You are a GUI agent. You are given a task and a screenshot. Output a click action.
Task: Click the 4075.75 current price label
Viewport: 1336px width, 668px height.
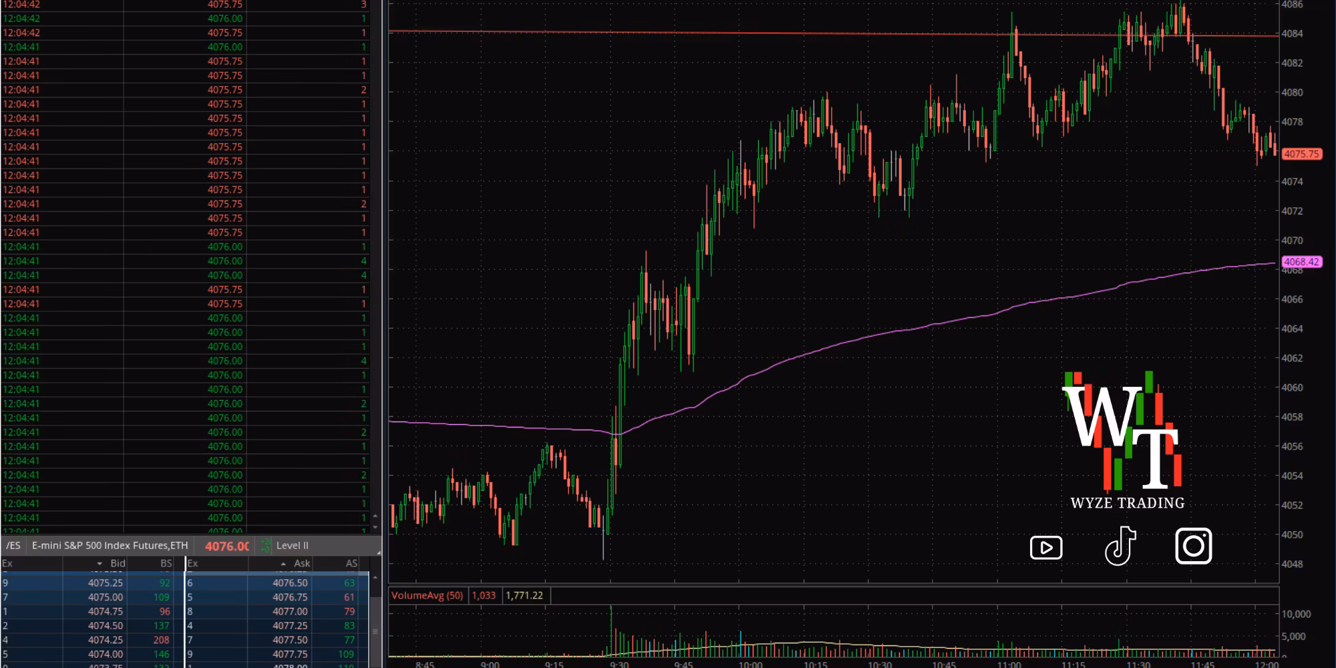tap(1301, 154)
